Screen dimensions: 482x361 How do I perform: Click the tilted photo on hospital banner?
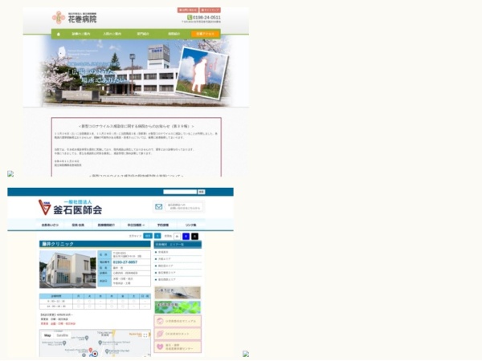point(202,73)
